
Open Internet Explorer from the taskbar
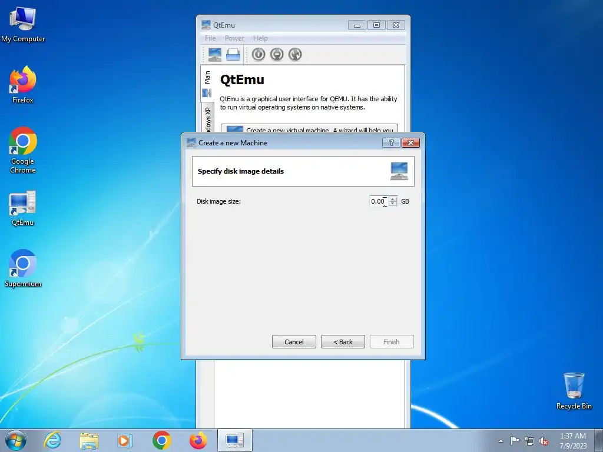coord(52,440)
